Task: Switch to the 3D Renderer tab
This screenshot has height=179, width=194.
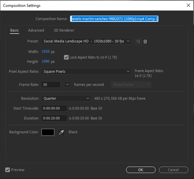Action: pos(64,30)
